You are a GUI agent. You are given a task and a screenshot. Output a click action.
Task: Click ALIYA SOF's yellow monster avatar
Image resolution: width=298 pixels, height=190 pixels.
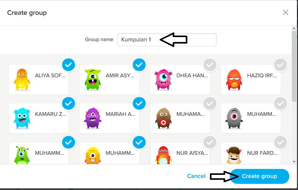(x=22, y=79)
